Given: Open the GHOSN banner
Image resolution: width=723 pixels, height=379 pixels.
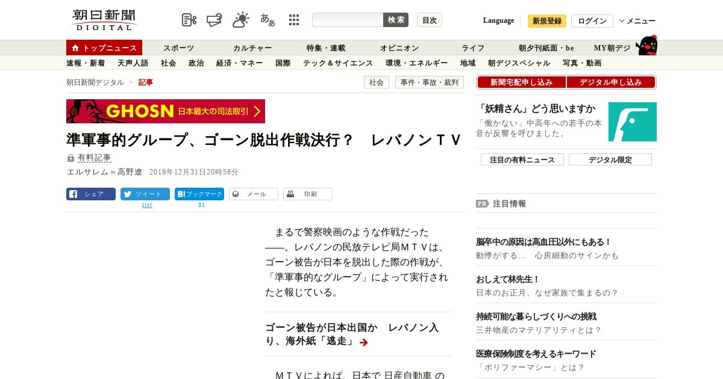Looking at the screenshot, I should coord(166,111).
